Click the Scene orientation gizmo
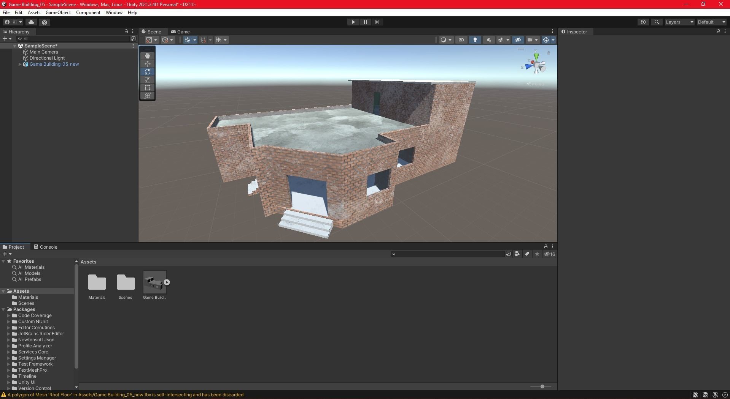The height and width of the screenshot is (399, 730). (535, 65)
